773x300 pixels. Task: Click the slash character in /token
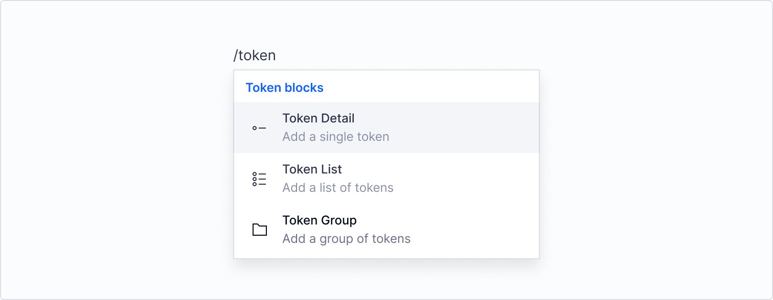pyautogui.click(x=236, y=55)
